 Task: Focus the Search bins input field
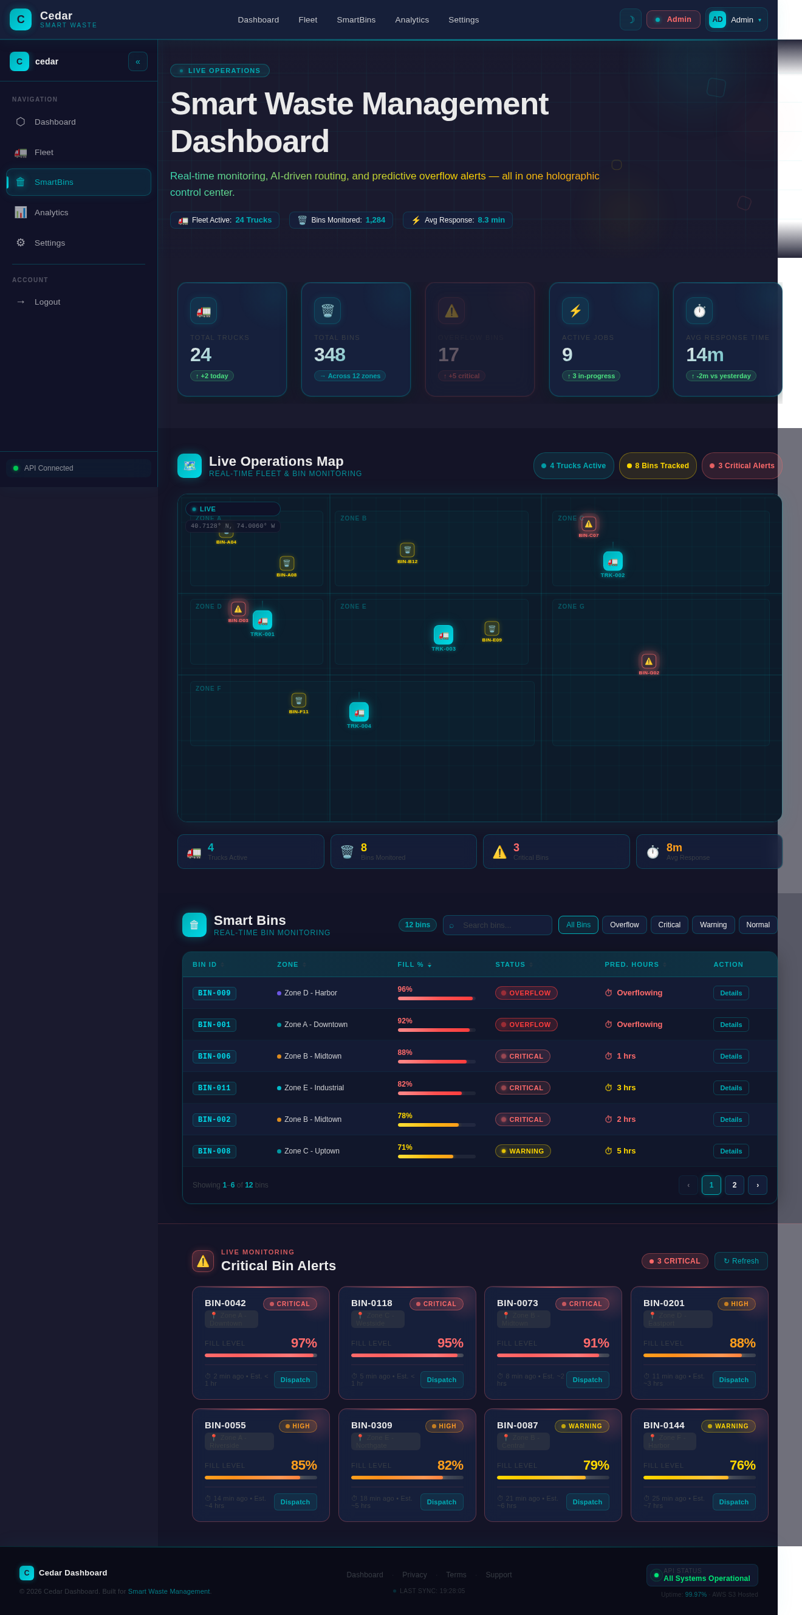click(x=498, y=925)
